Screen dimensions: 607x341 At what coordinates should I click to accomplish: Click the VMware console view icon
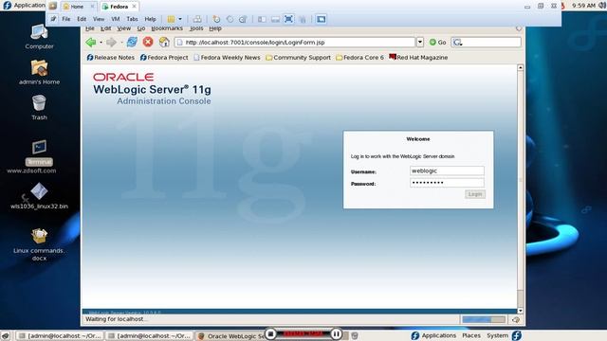tap(321, 19)
